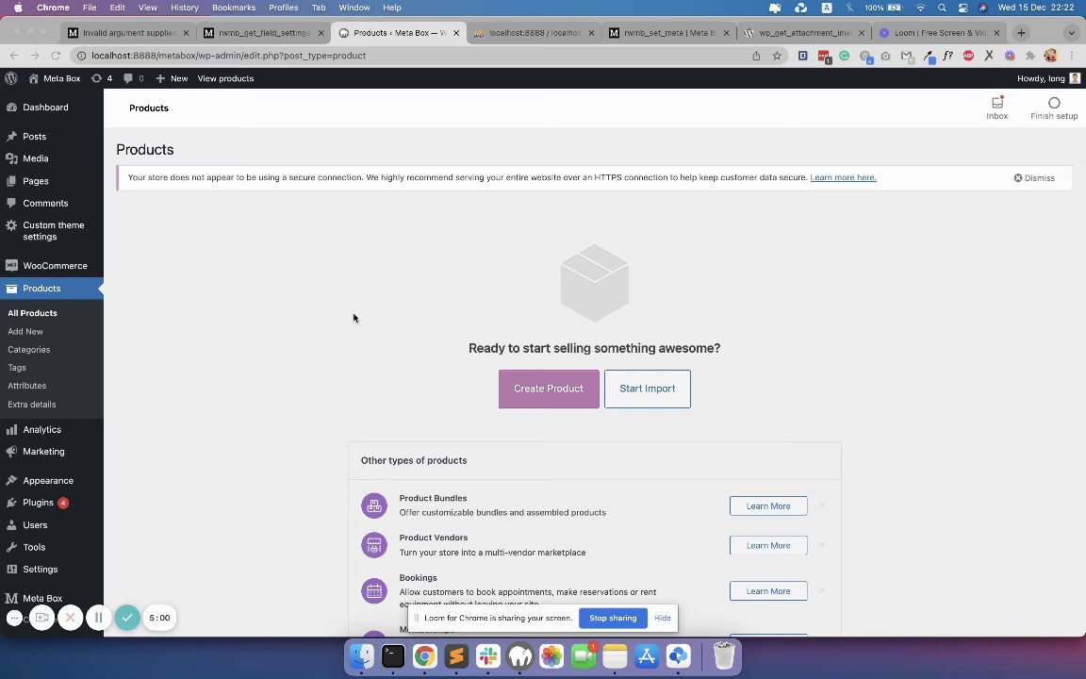Click Stop sharing in Loom bar

pyautogui.click(x=613, y=618)
